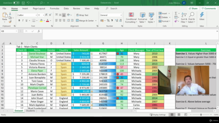This screenshot has height=123, width=219.
Task: Open the Students sheet tab
Action: click(30, 111)
